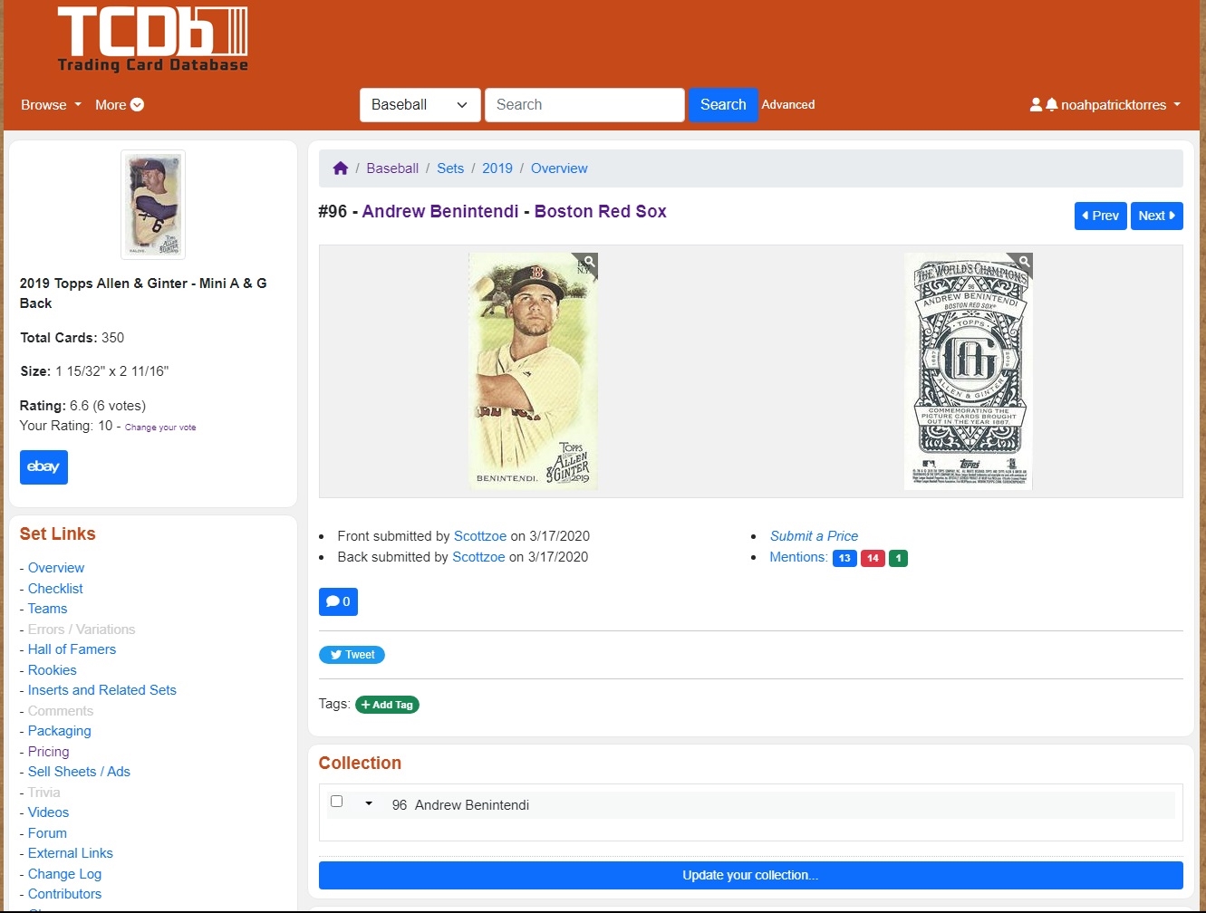Click the blue mentions badge 13
Image resolution: width=1206 pixels, height=913 pixels.
click(844, 558)
